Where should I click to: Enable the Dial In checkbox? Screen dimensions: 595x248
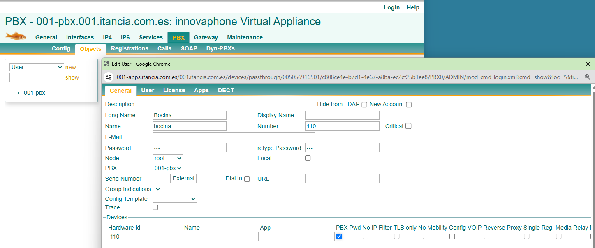(247, 179)
